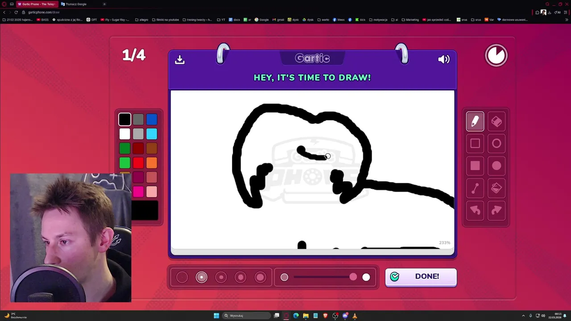This screenshot has width=571, height=321.
Task: Submit drawing with the DONE! button
Action: [x=421, y=277]
